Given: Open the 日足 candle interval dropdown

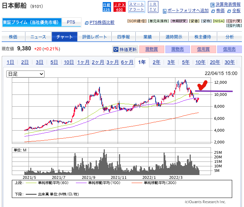Looking at the screenshot, I should coord(25,74).
